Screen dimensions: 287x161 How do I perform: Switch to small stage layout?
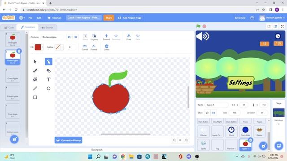269,26
